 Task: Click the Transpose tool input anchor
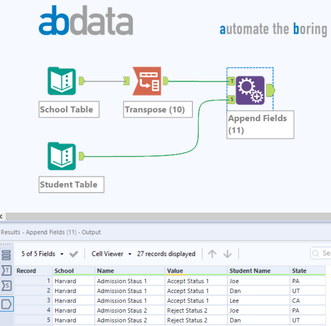point(127,81)
